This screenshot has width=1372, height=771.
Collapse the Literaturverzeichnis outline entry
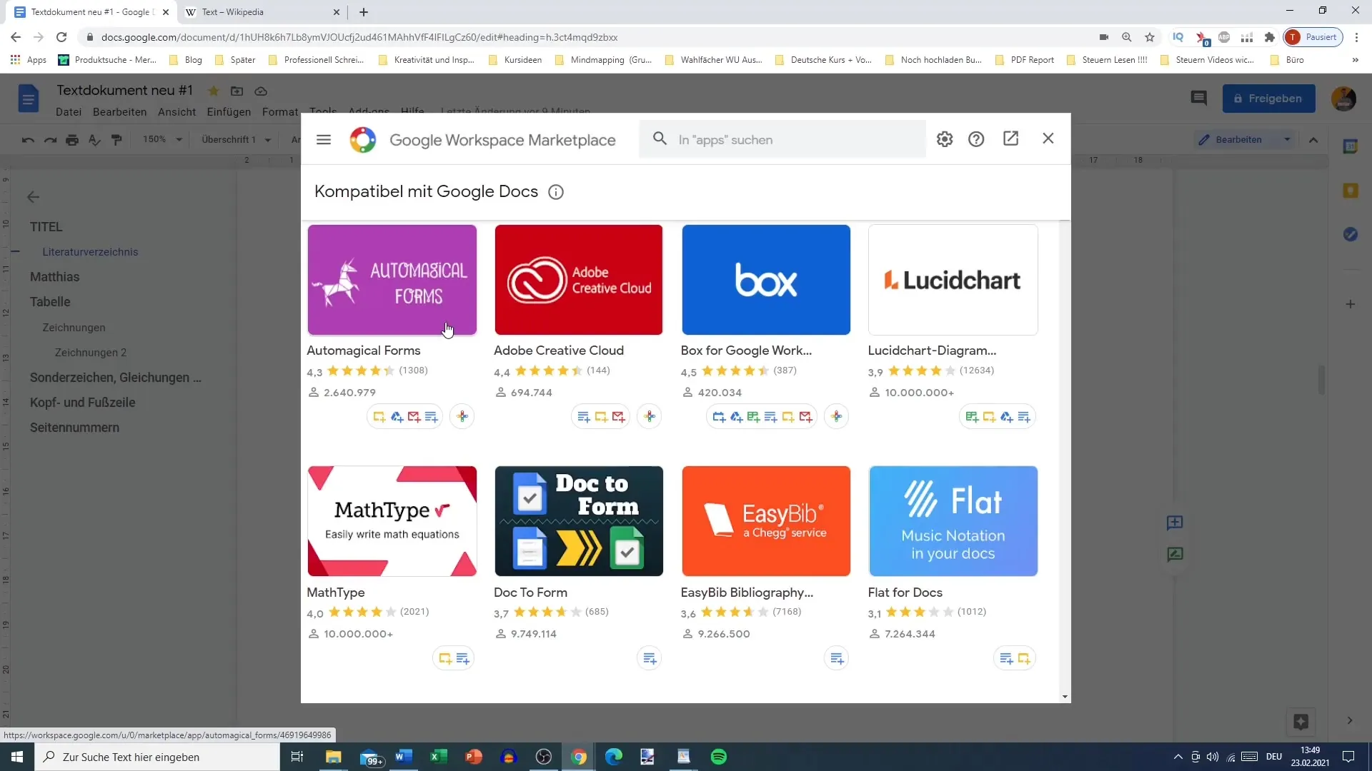point(16,252)
